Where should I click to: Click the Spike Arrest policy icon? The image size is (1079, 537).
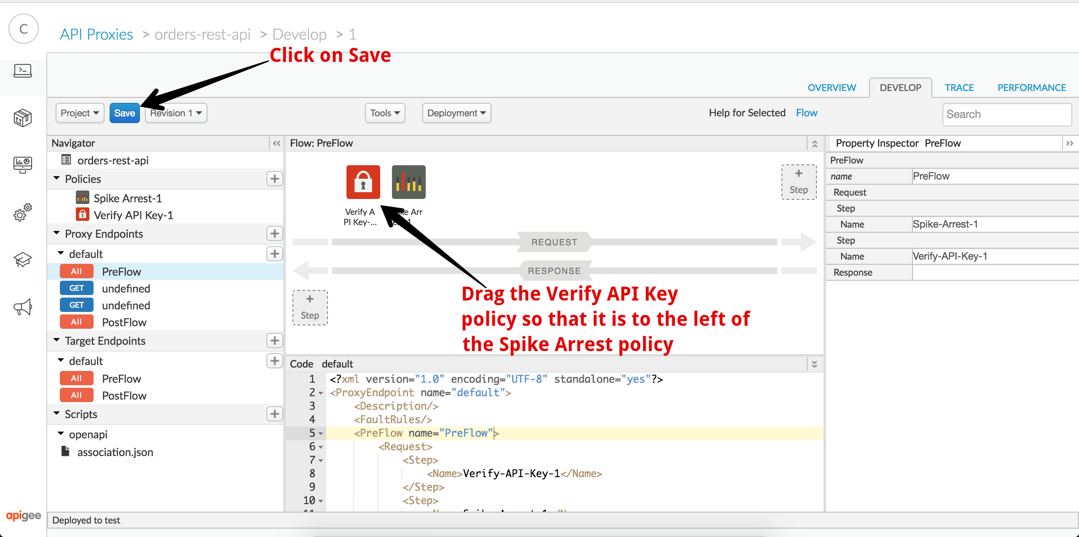[407, 182]
